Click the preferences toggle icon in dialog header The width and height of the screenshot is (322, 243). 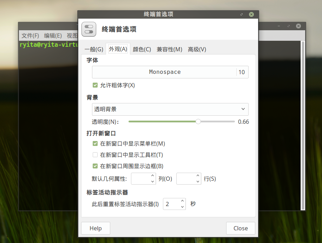pyautogui.click(x=89, y=29)
